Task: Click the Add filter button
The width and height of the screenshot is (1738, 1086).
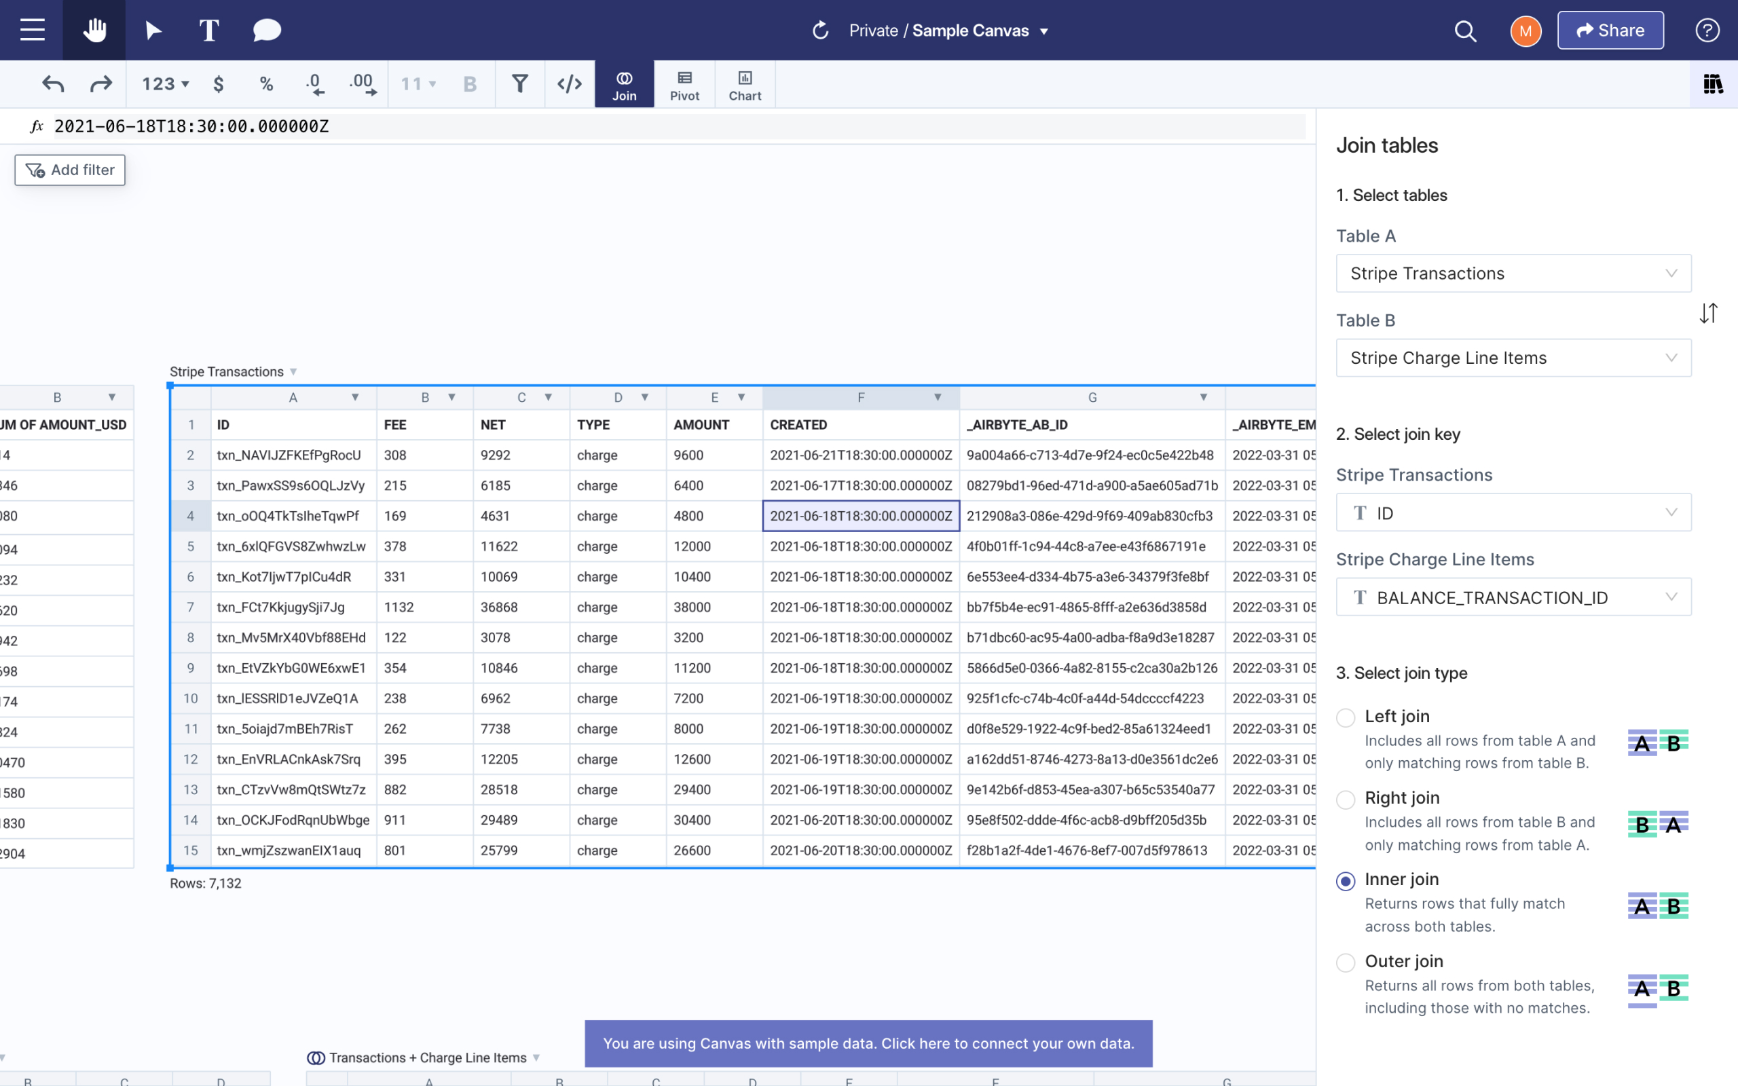Action: pyautogui.click(x=71, y=170)
